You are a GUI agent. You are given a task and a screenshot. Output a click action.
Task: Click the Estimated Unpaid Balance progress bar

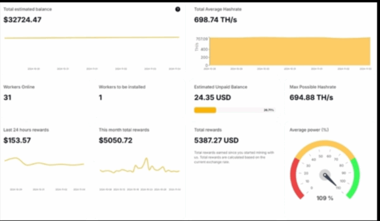[x=235, y=110]
